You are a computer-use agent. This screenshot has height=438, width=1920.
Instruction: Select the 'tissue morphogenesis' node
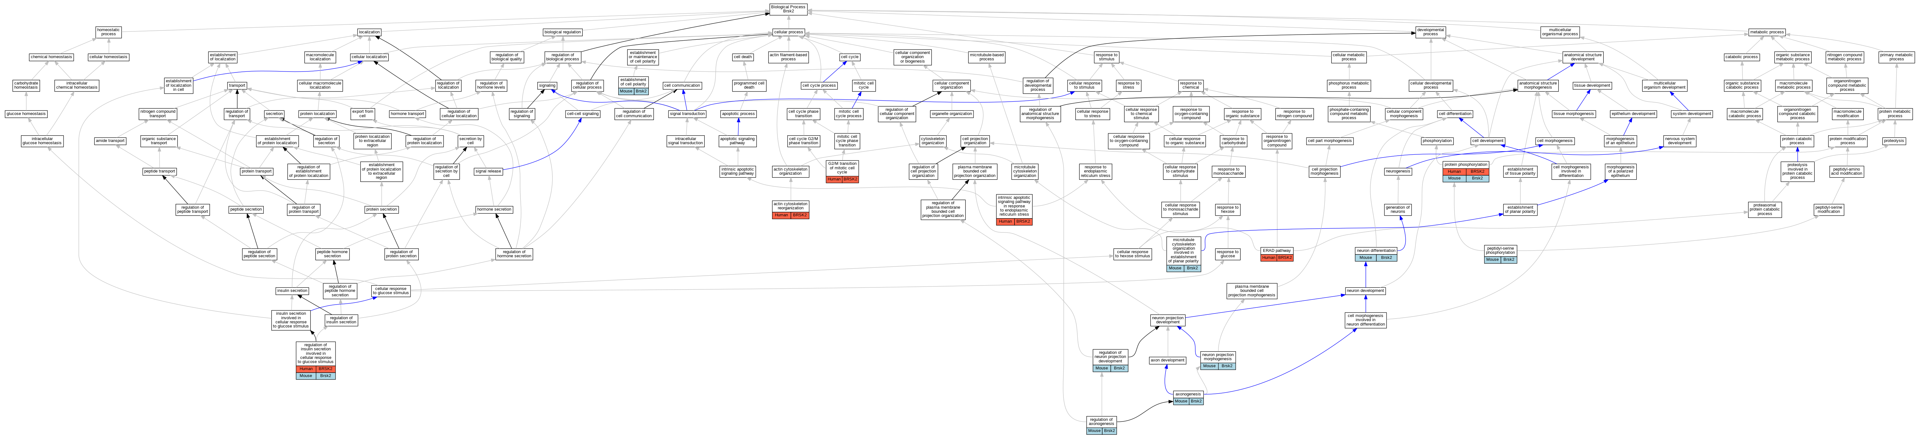(1573, 114)
